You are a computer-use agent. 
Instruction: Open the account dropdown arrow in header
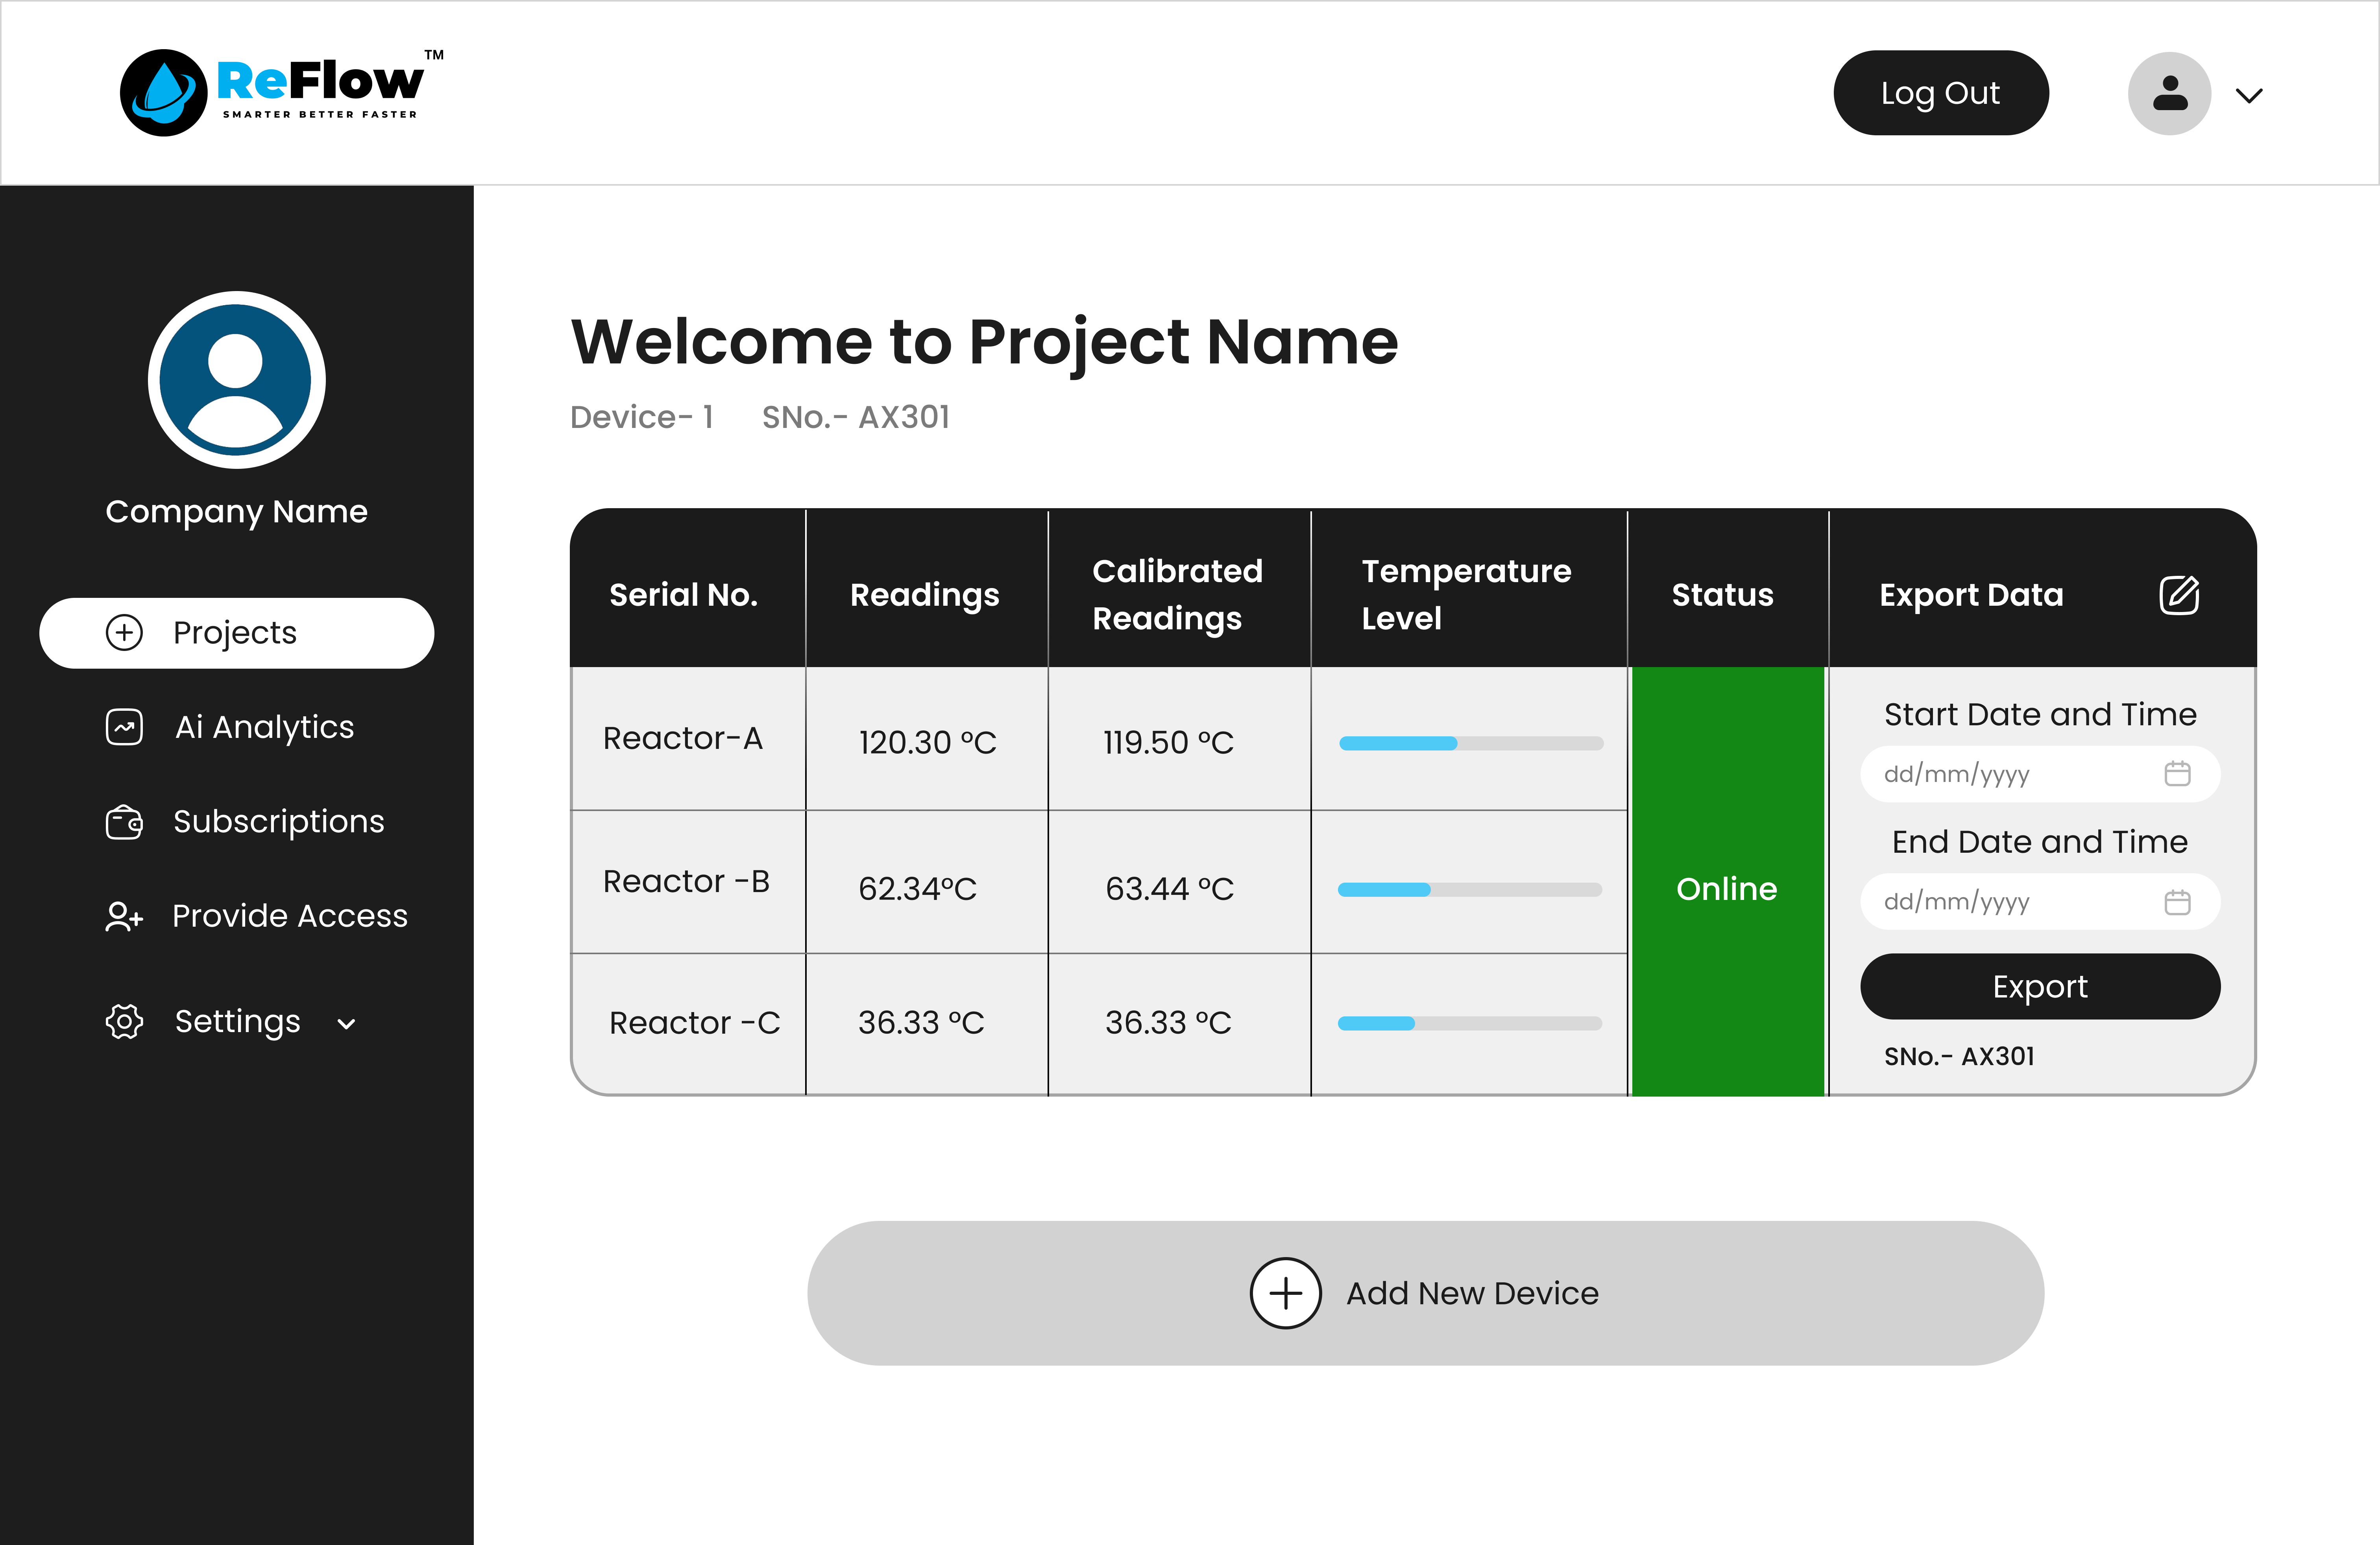(x=2249, y=96)
